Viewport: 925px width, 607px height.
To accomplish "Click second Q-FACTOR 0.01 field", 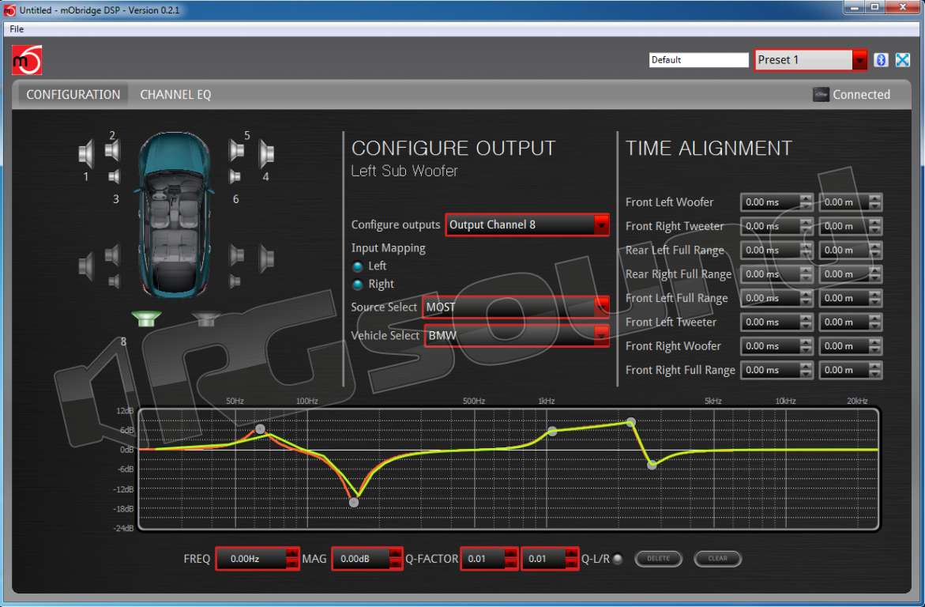I will point(544,559).
